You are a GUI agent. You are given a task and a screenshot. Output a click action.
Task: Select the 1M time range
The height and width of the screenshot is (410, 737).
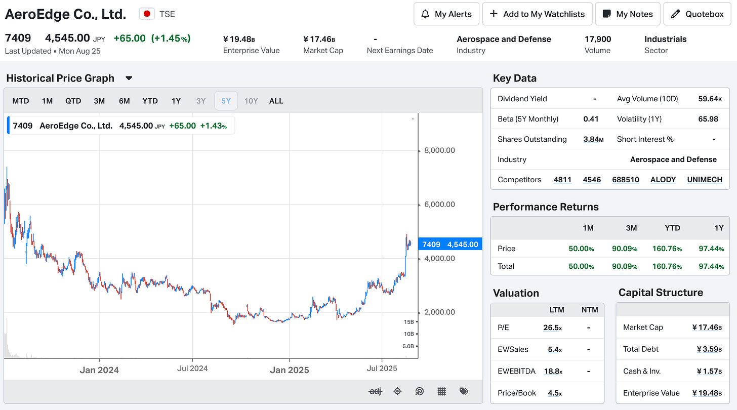click(47, 101)
